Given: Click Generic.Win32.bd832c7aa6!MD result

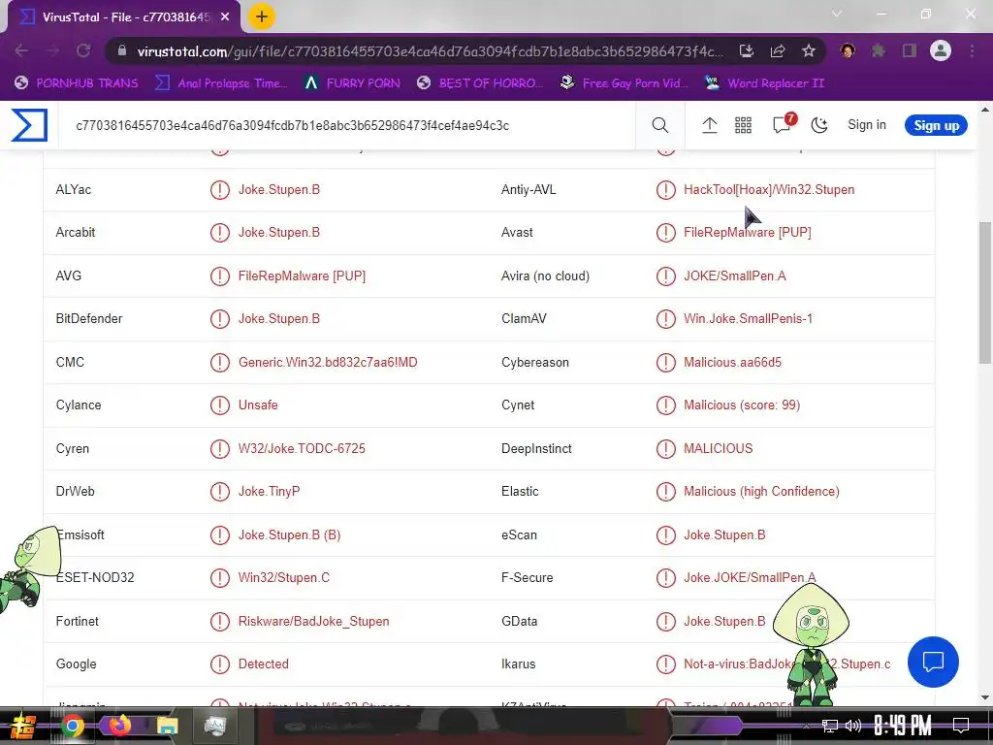Looking at the screenshot, I should point(328,363).
